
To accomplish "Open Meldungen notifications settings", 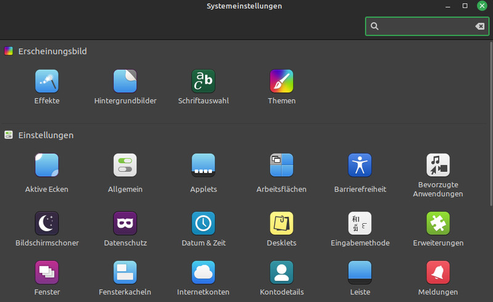I will pos(438,272).
